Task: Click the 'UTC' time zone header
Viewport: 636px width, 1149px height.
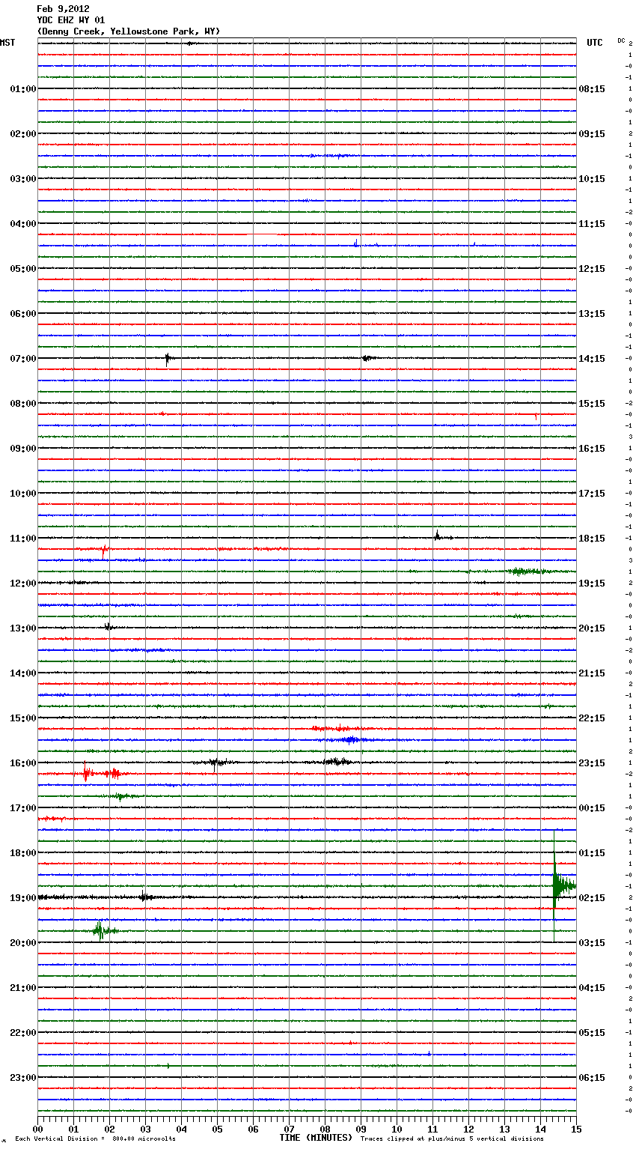Action: pyautogui.click(x=595, y=43)
